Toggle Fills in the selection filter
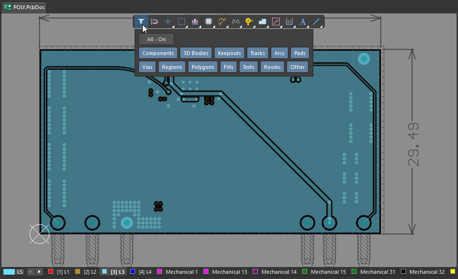 point(229,67)
